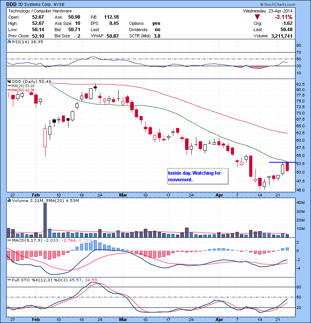Click the date 'Wednesday 23-Apr-2014'
The image size is (311, 323).
coord(267,11)
